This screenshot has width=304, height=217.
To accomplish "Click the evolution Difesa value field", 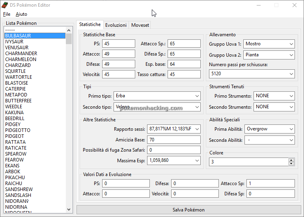I will (x=195, y=183).
